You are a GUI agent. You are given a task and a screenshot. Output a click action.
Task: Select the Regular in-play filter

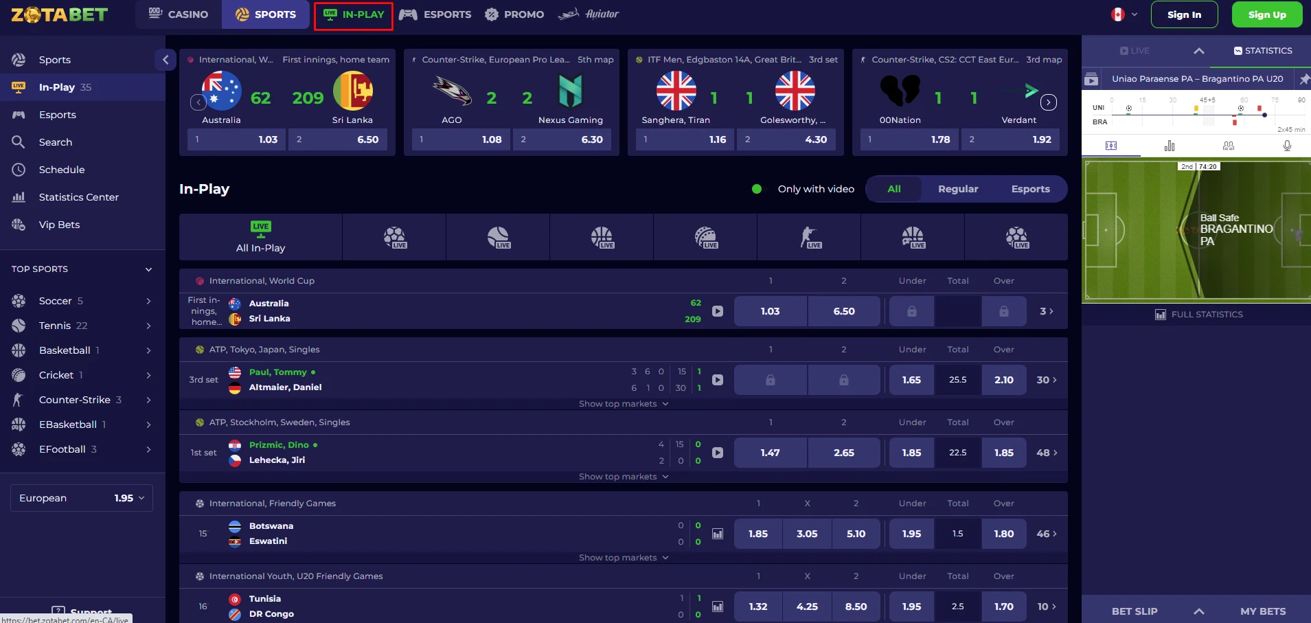(x=958, y=189)
